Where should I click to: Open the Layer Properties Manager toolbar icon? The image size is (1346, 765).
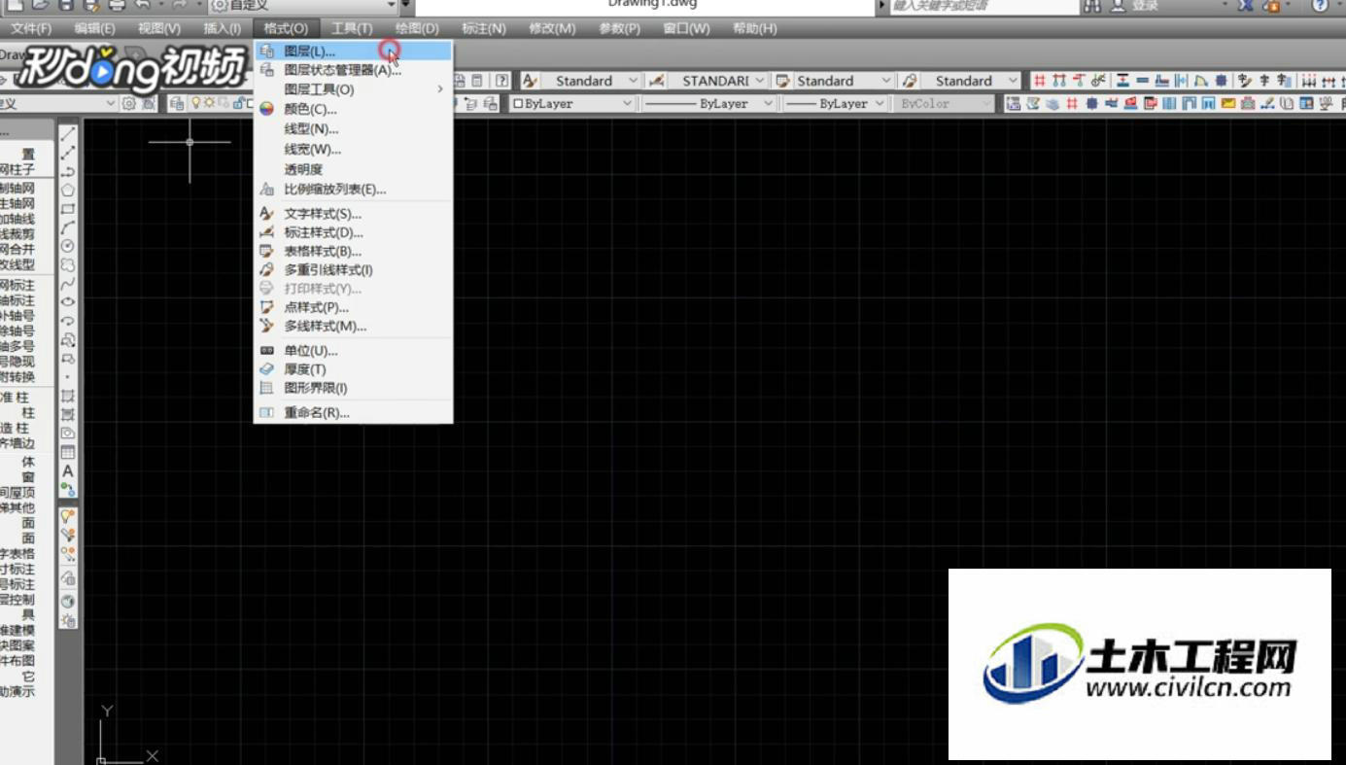pos(177,103)
